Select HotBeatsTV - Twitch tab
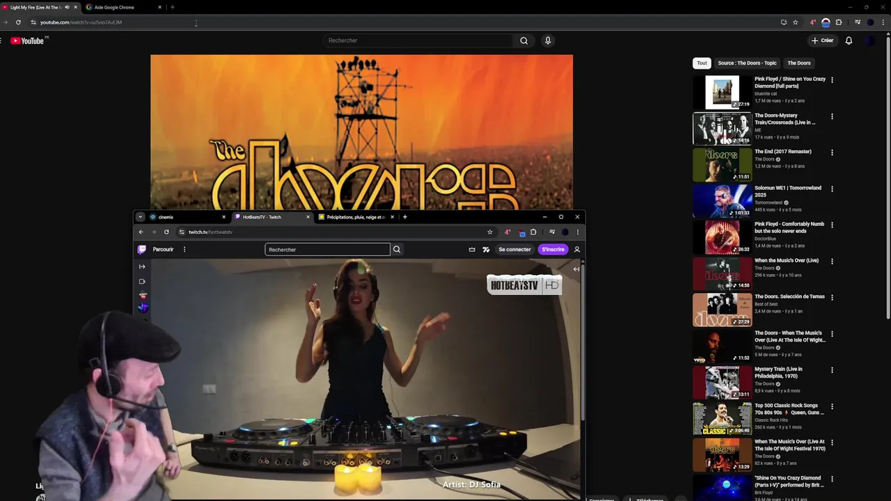 click(271, 217)
